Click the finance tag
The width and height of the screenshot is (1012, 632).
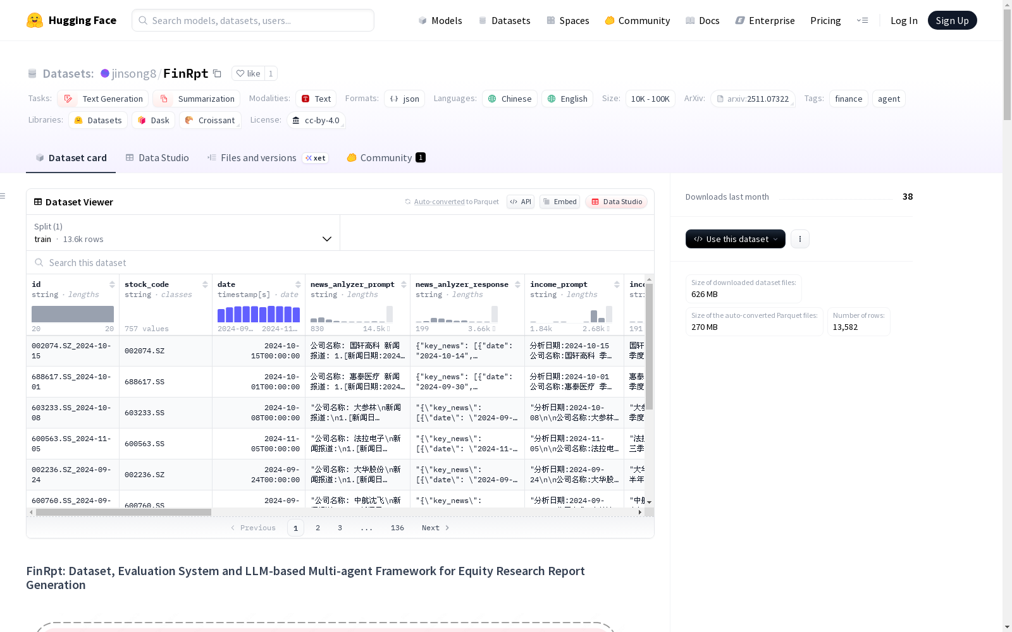point(849,99)
